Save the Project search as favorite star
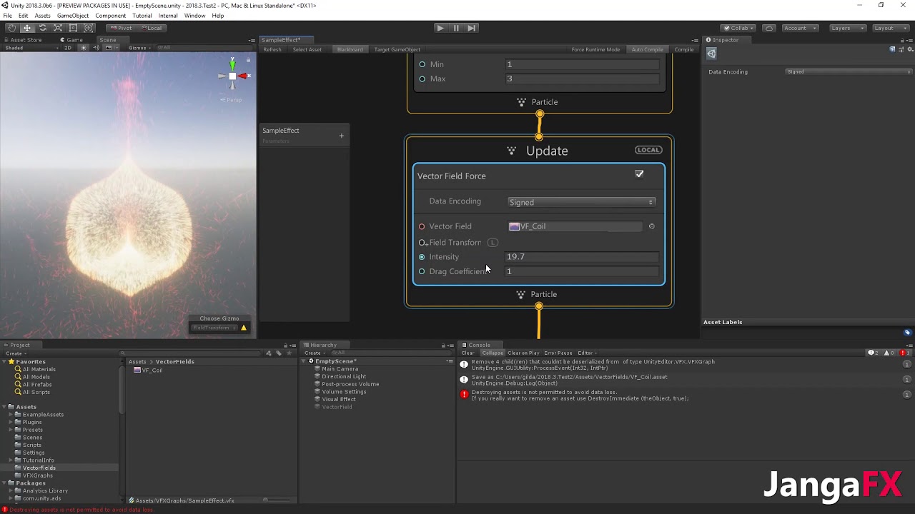Viewport: 915px width, 514px height. 288,353
